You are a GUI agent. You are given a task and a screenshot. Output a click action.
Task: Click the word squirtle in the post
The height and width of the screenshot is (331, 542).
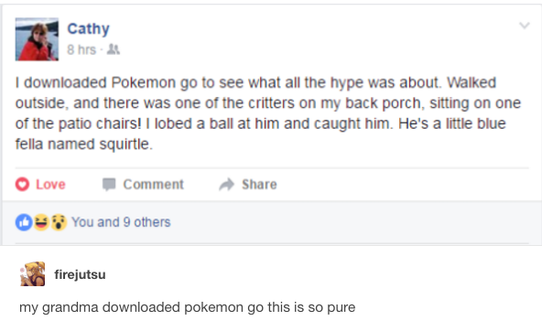point(125,144)
